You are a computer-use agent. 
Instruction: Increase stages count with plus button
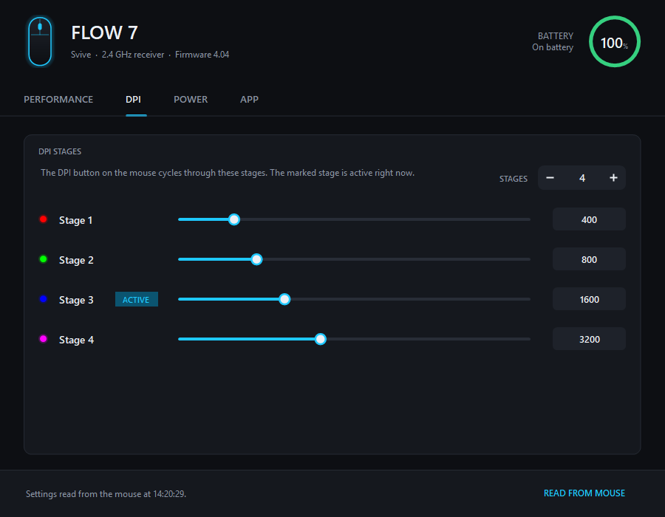pyautogui.click(x=613, y=177)
